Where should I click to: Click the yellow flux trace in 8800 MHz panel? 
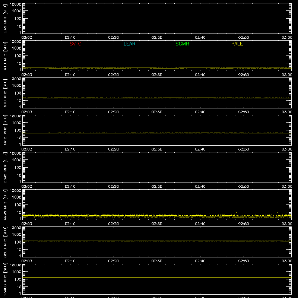pos(157,241)
